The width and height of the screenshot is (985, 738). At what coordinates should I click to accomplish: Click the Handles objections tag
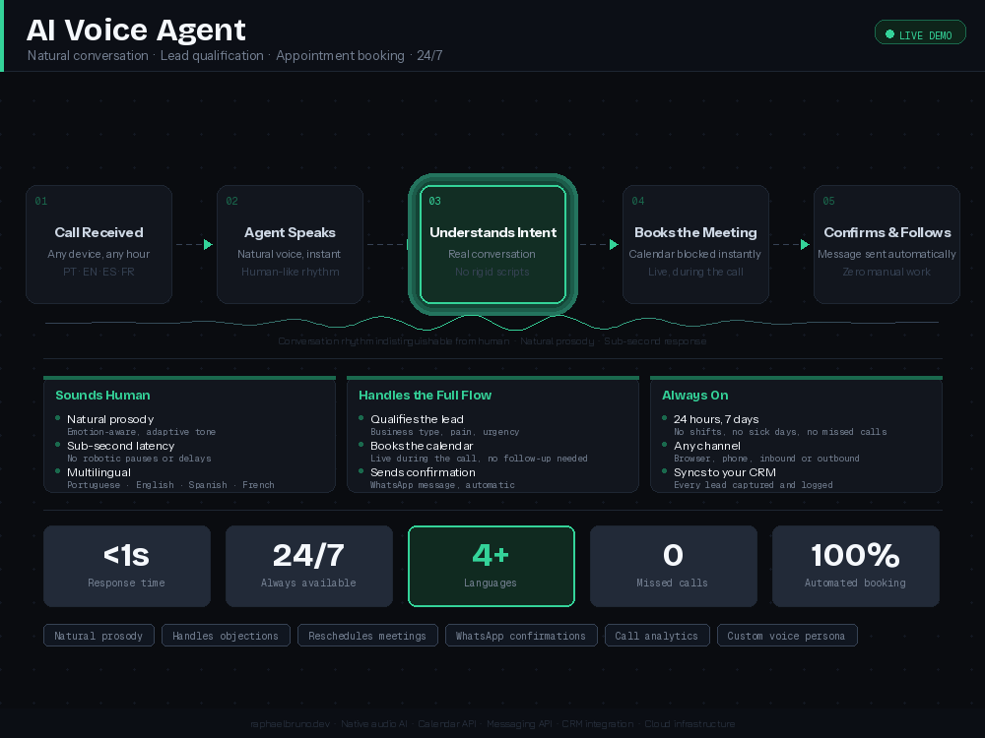click(226, 635)
